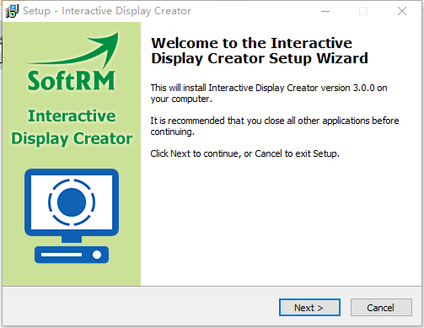424x328 pixels.
Task: Click the 'Welcome to the Interactive Display Creator Setup Wizard' heading
Action: [x=260, y=51]
